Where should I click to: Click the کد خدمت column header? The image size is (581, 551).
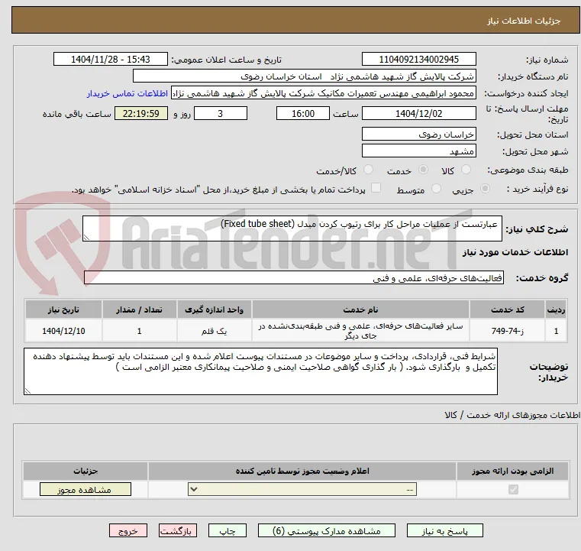(507, 310)
